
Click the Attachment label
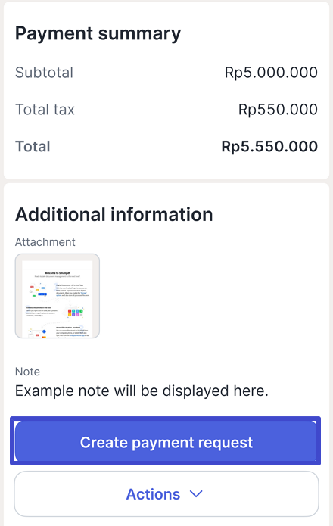point(45,242)
